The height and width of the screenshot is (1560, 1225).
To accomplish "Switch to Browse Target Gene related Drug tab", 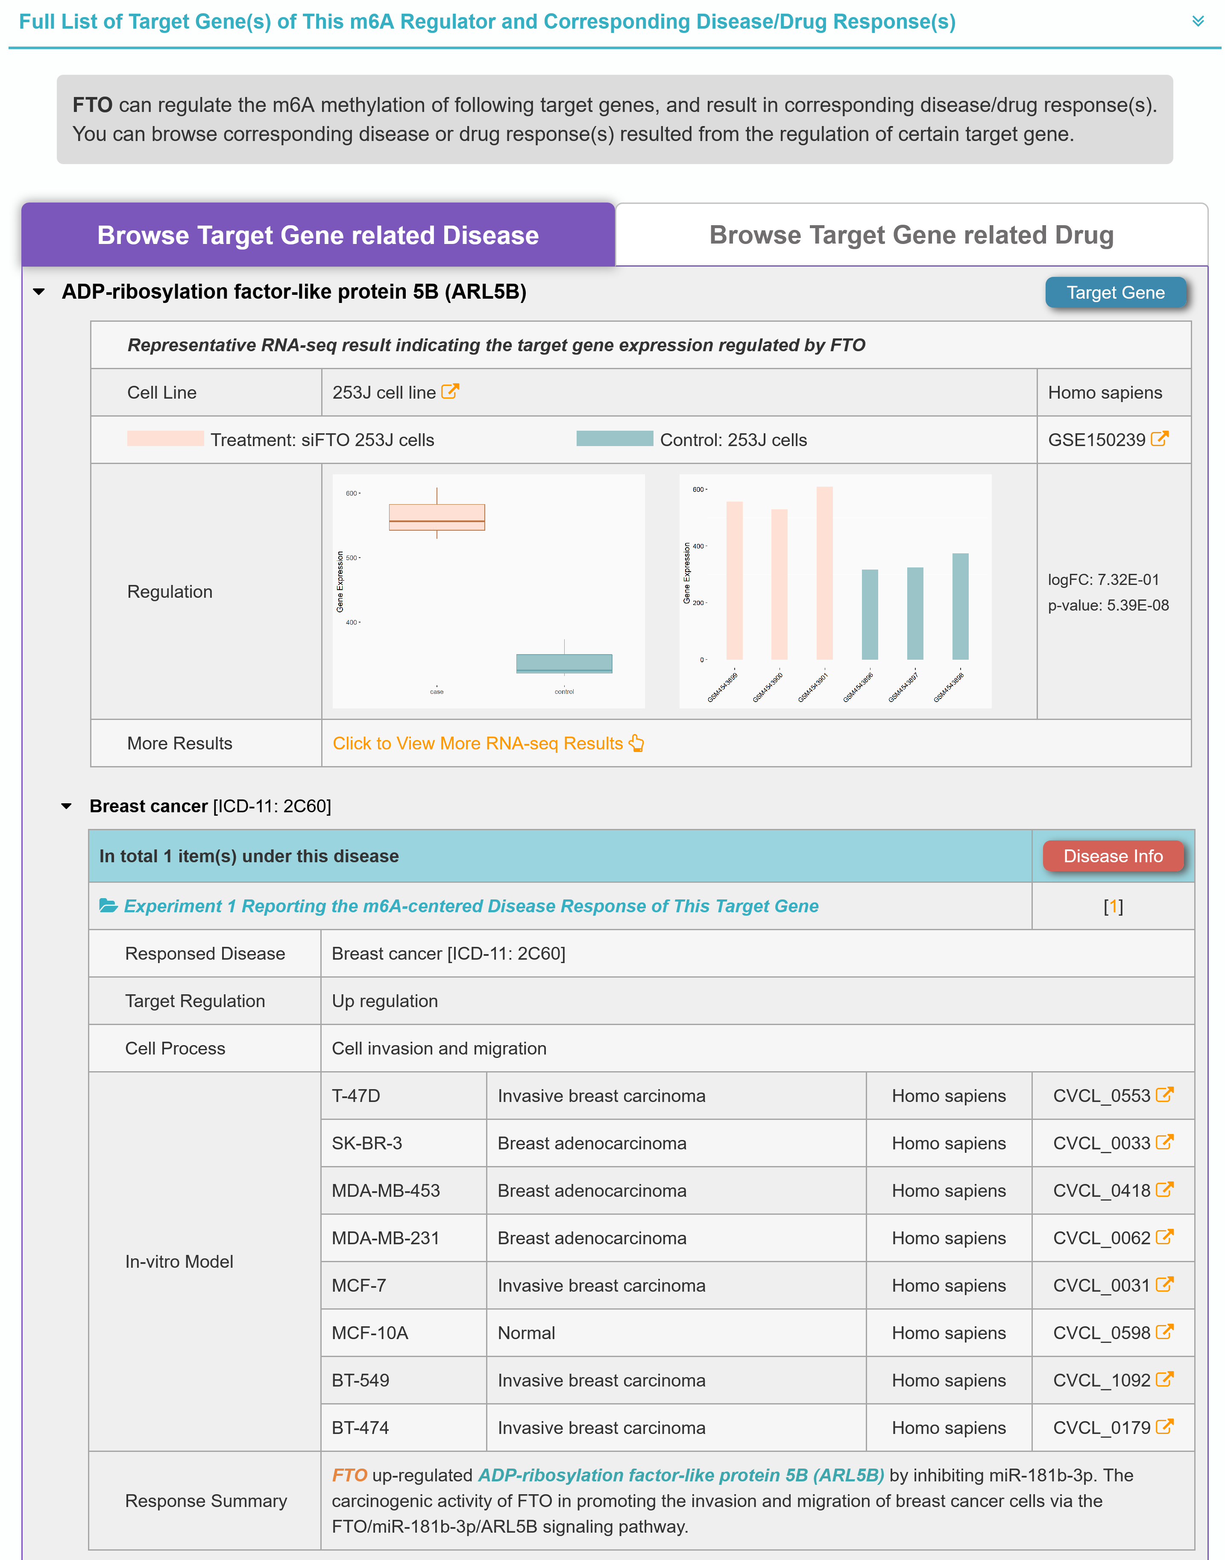I will pyautogui.click(x=911, y=235).
